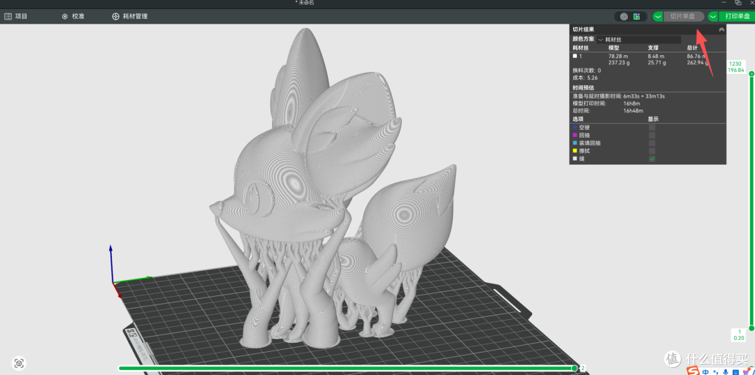Click the 成本: 5.26 cost line

pyautogui.click(x=585, y=78)
